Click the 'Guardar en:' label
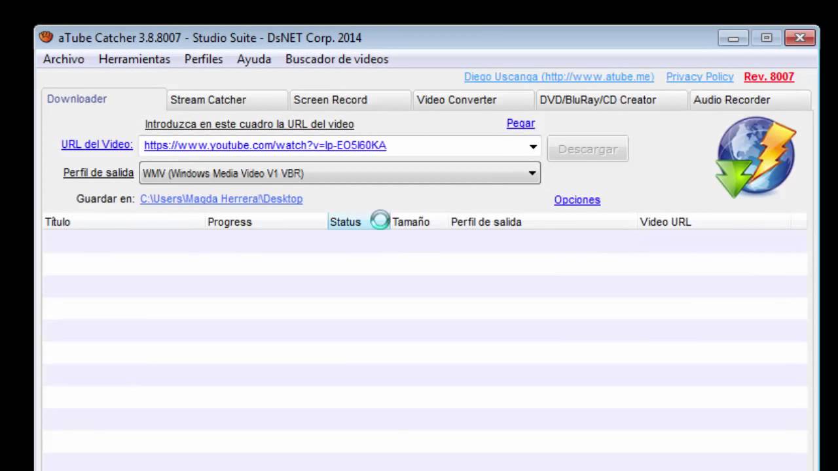This screenshot has height=471, width=838. pos(105,198)
